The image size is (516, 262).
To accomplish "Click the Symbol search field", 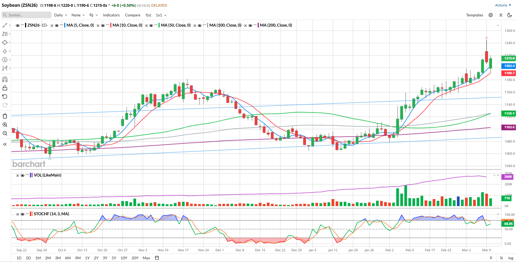I will point(26,15).
